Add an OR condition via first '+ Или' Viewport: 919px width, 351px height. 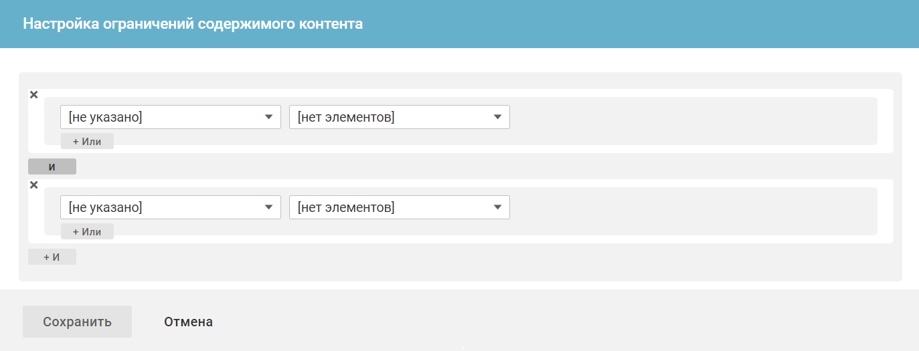coord(87,141)
